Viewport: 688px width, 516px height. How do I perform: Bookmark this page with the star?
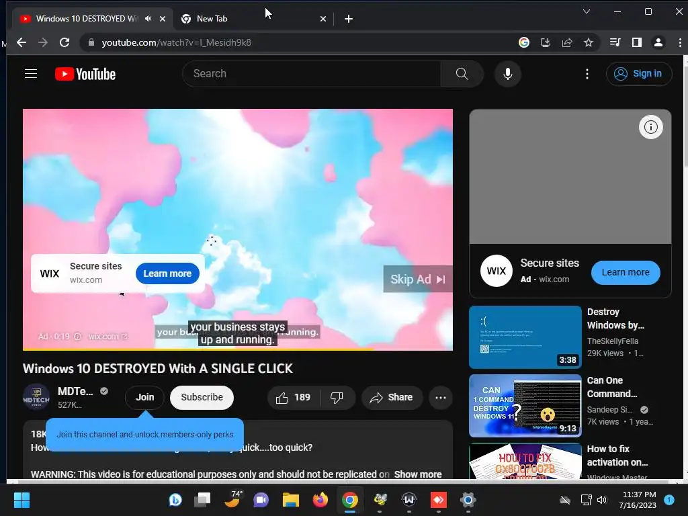[x=589, y=42]
